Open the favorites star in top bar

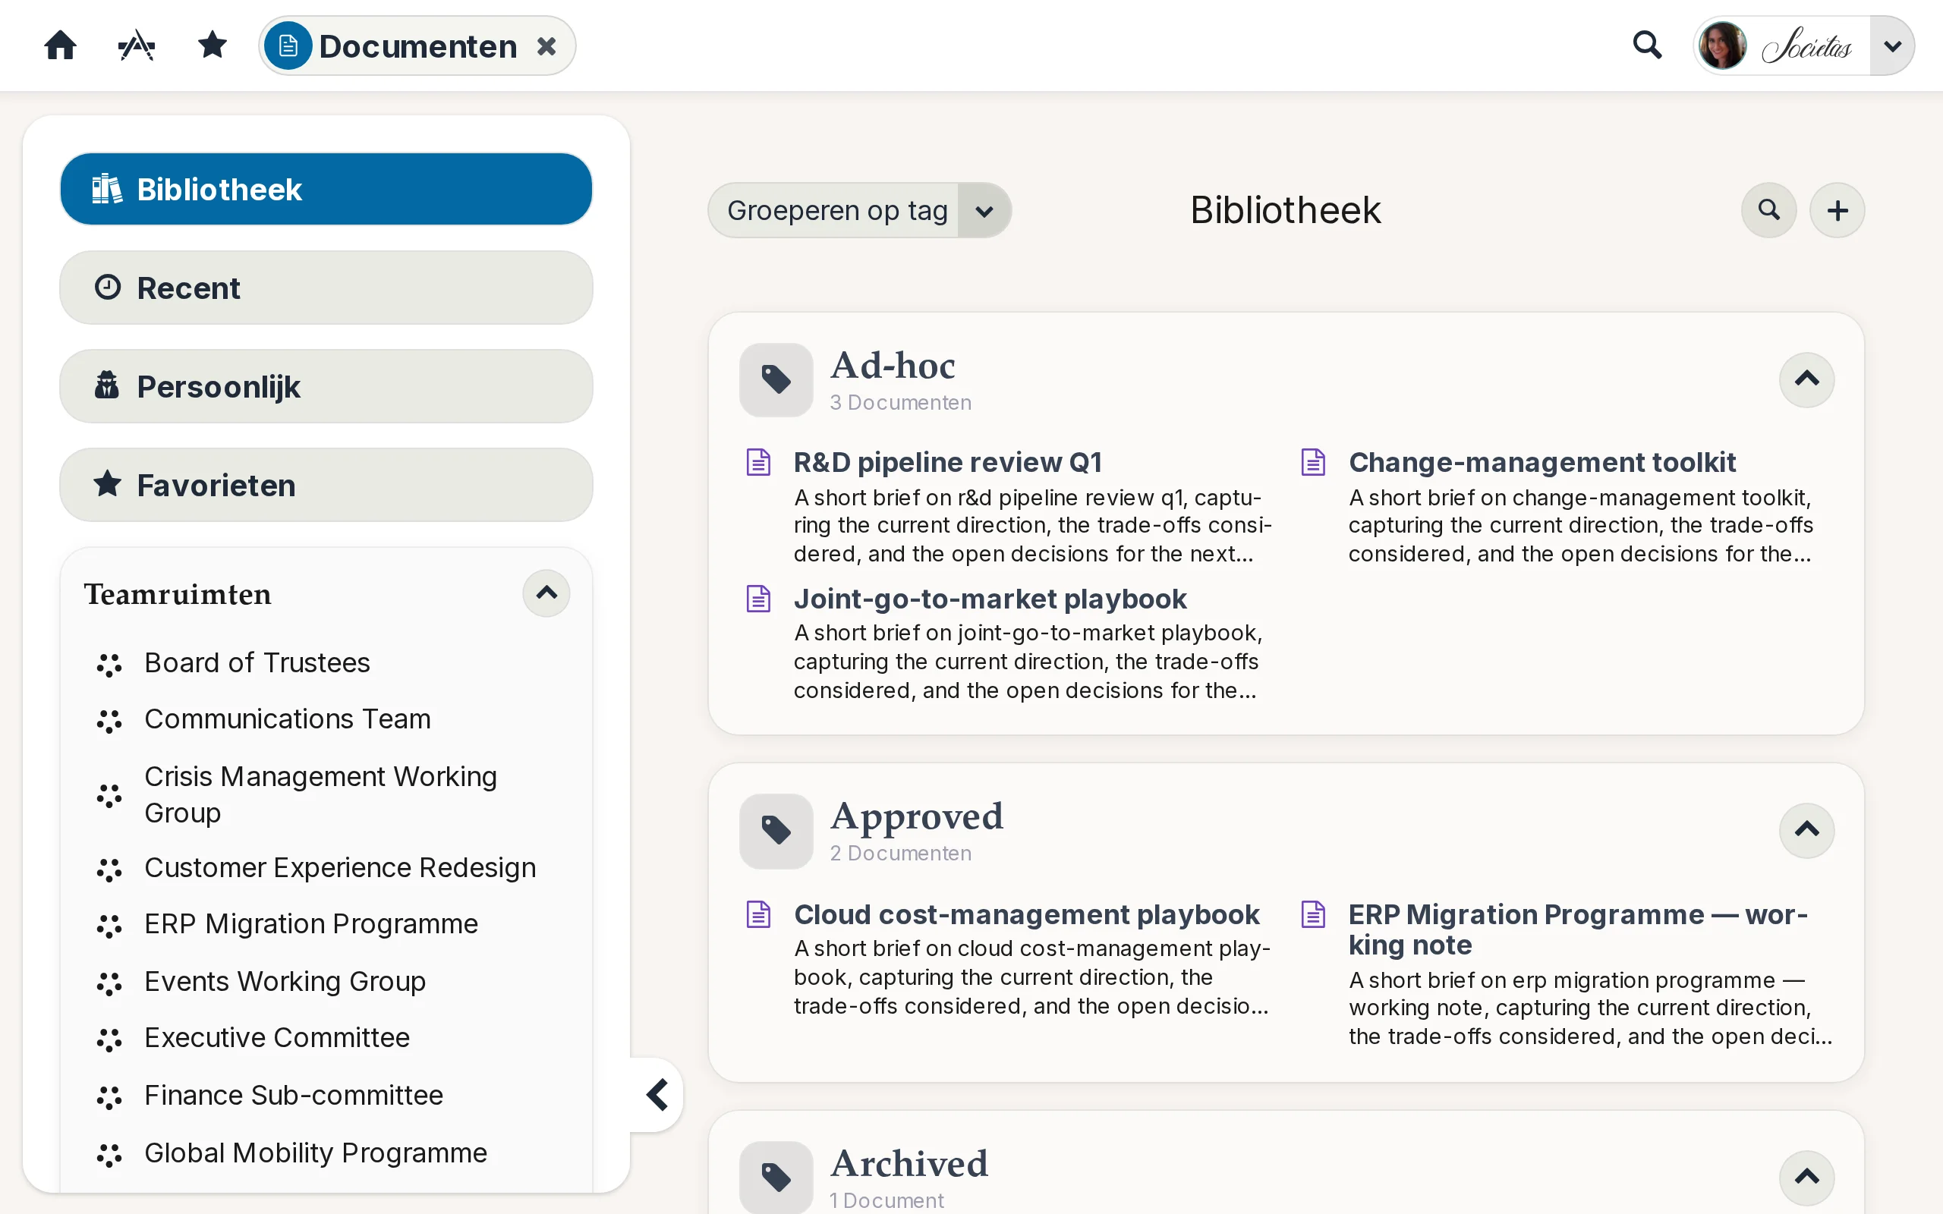pos(212,45)
